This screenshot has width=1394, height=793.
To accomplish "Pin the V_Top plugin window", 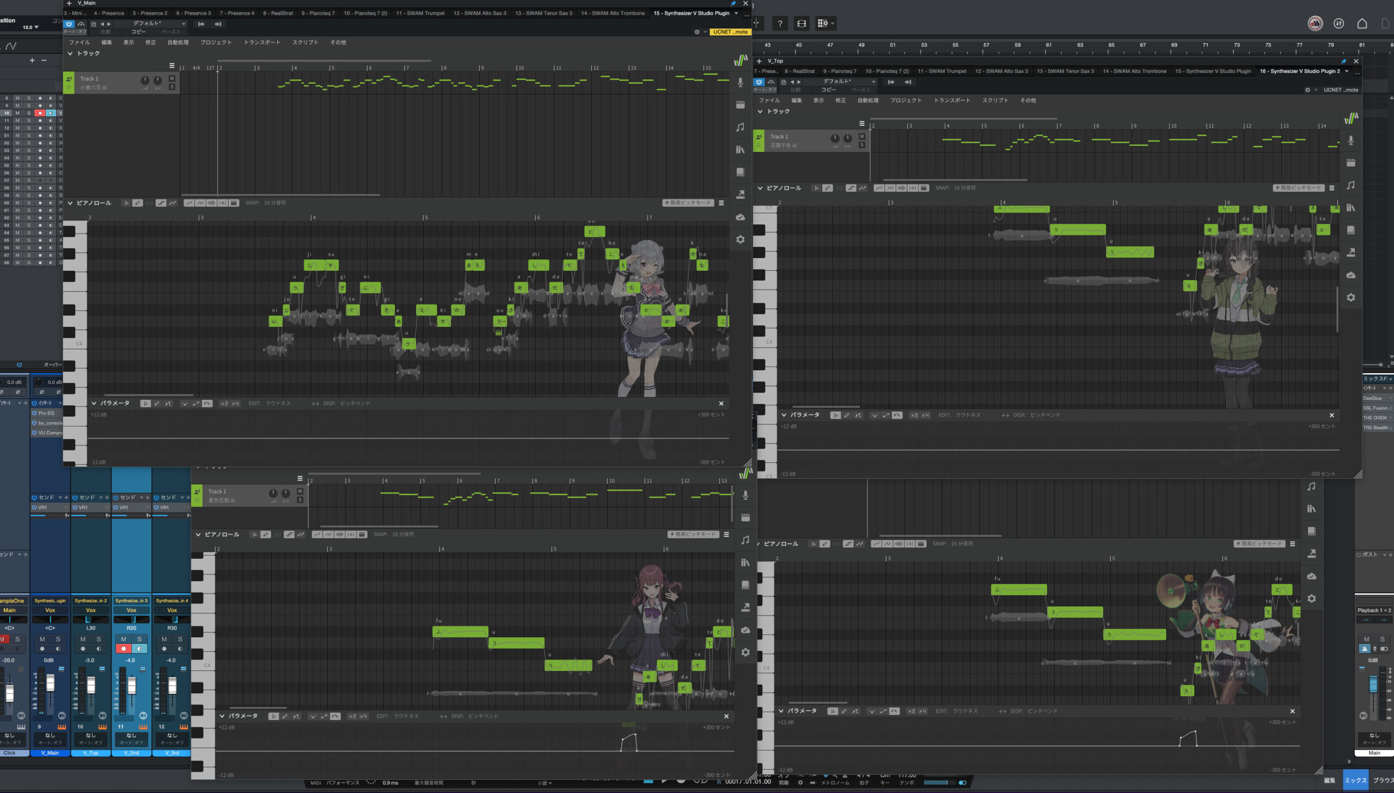I will coord(1343,62).
